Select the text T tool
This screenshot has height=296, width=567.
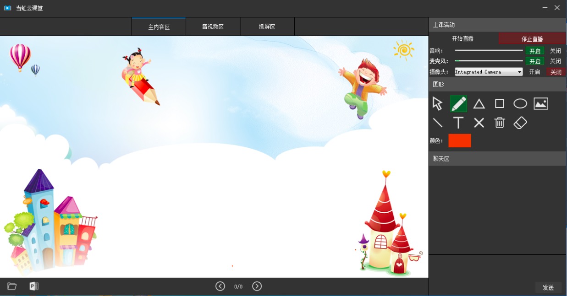pos(458,123)
